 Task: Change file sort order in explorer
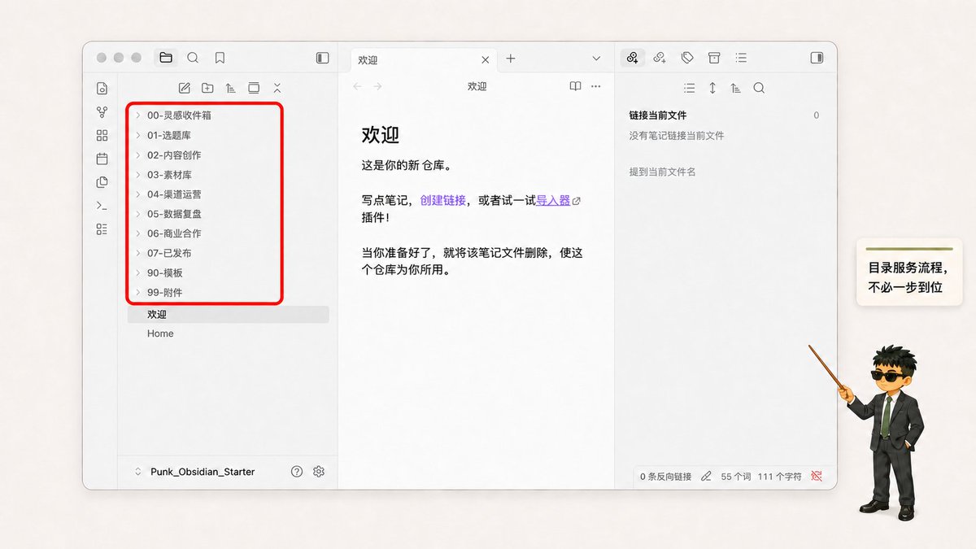click(x=231, y=88)
